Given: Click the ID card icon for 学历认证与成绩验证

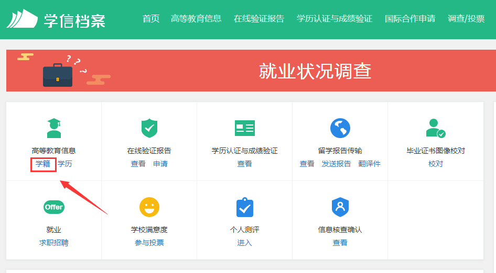Looking at the screenshot, I should coord(244,128).
